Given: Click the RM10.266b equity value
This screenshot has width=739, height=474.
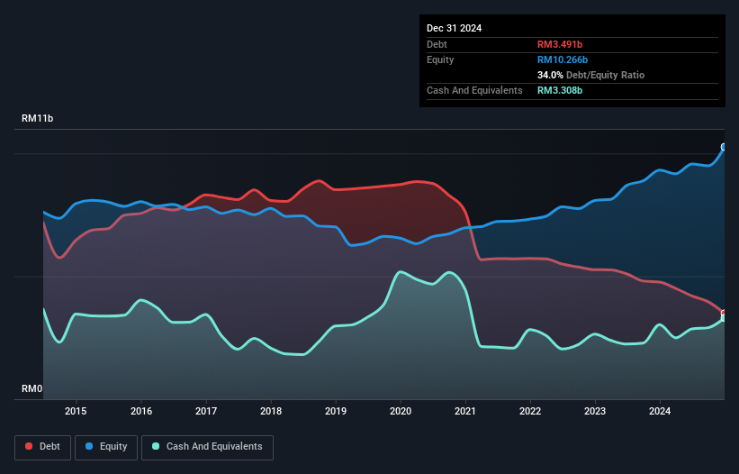Looking at the screenshot, I should pos(563,59).
